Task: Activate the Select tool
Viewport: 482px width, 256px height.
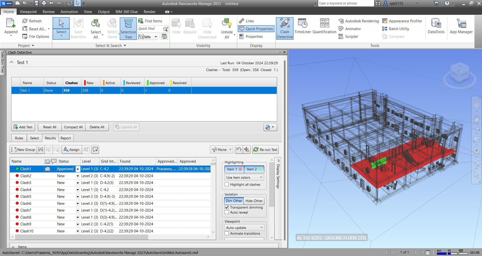Action: point(61,28)
